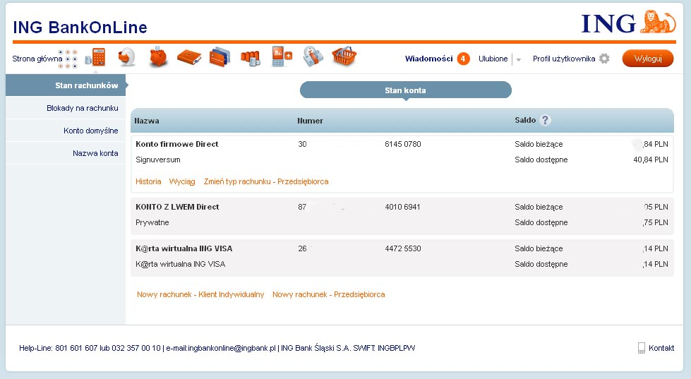Open Strona główna dotted grid menu
The image size is (691, 379).
pyautogui.click(x=68, y=59)
